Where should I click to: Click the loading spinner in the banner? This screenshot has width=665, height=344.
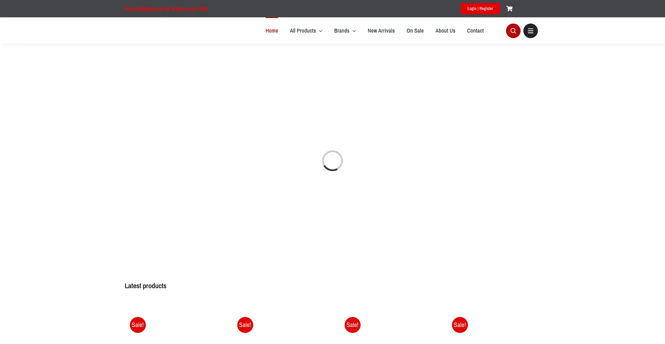[332, 161]
